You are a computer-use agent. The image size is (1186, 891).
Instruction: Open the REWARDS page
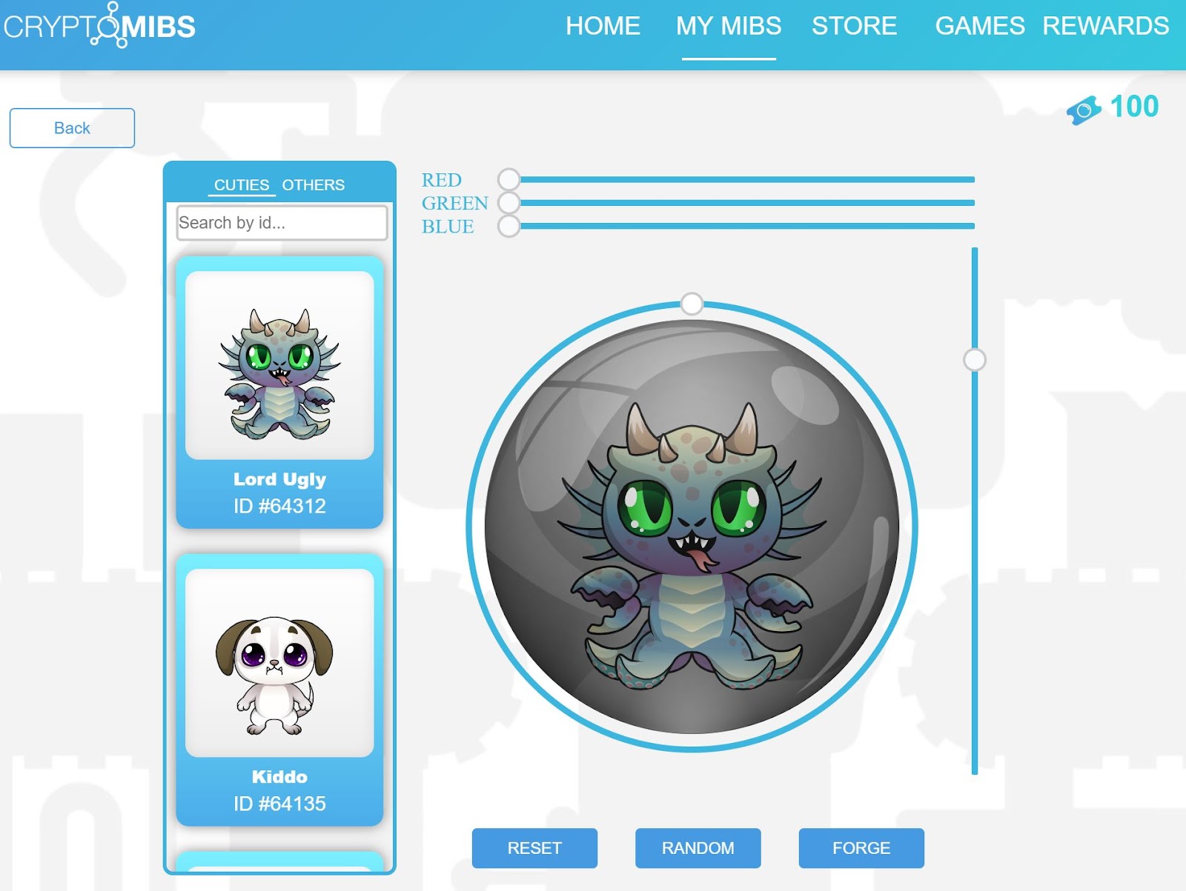pos(1105,26)
